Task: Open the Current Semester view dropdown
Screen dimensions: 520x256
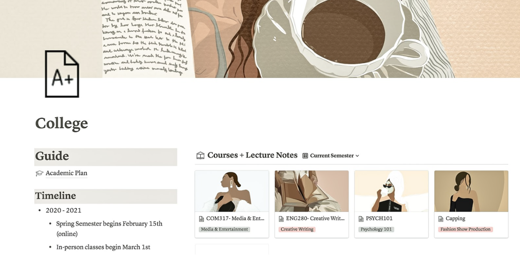Action: 331,156
